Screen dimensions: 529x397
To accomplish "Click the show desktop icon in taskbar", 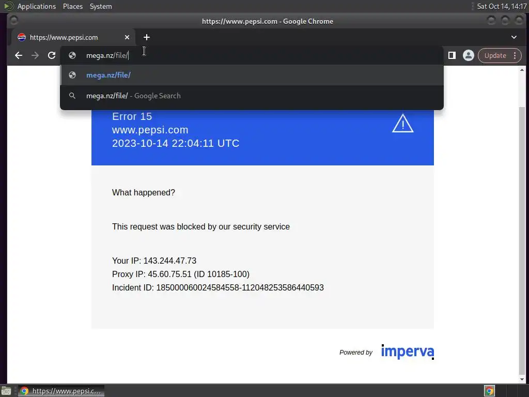I will (6, 391).
